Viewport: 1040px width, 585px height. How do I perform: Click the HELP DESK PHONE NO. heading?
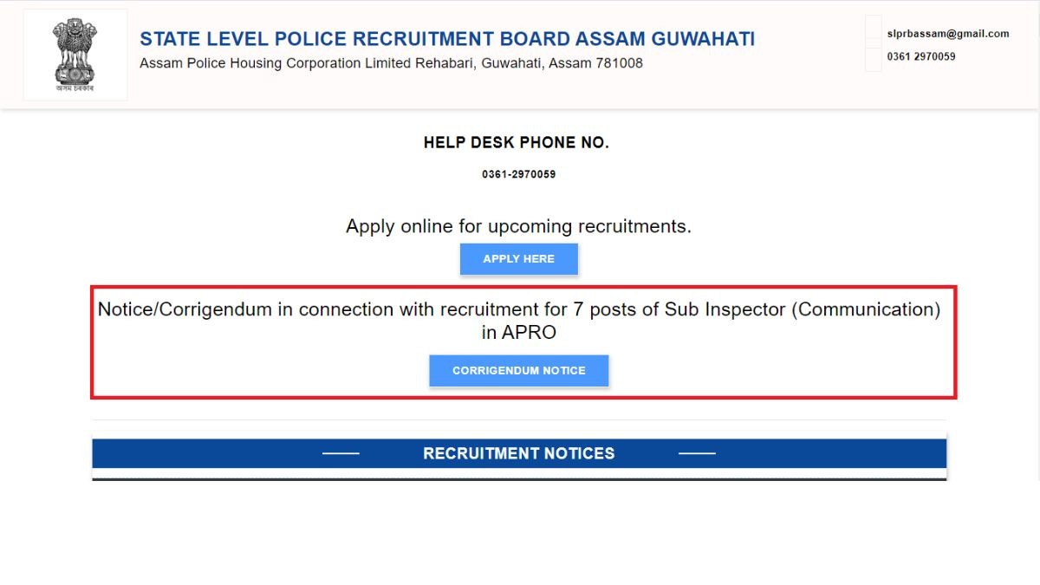coord(517,143)
